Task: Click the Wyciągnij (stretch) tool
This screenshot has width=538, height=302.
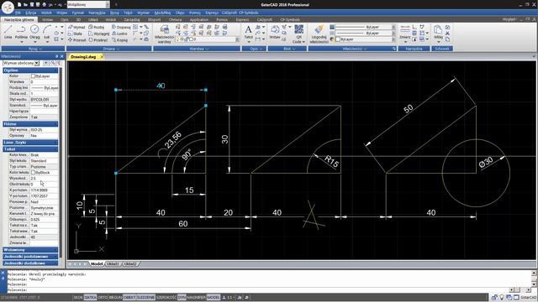Action: [x=99, y=34]
